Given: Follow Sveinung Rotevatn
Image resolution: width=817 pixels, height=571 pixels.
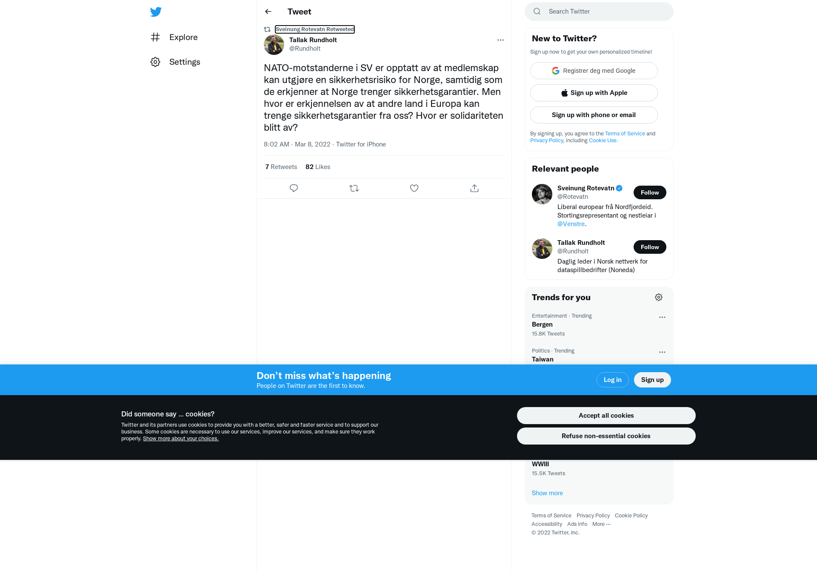Looking at the screenshot, I should tap(650, 192).
